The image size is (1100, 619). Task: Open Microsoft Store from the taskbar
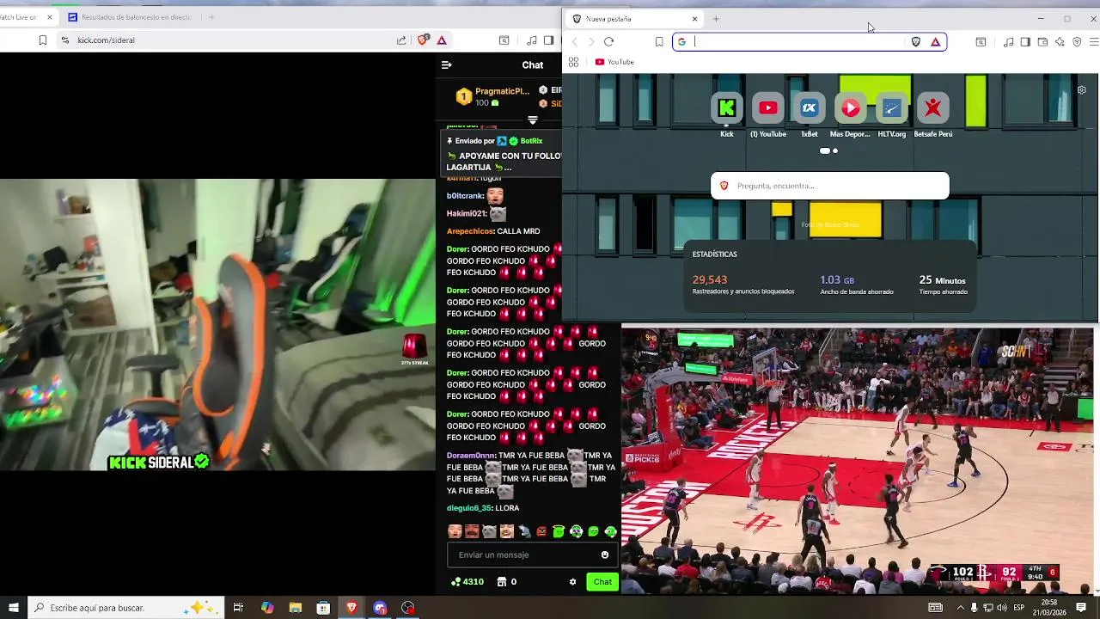point(323,608)
